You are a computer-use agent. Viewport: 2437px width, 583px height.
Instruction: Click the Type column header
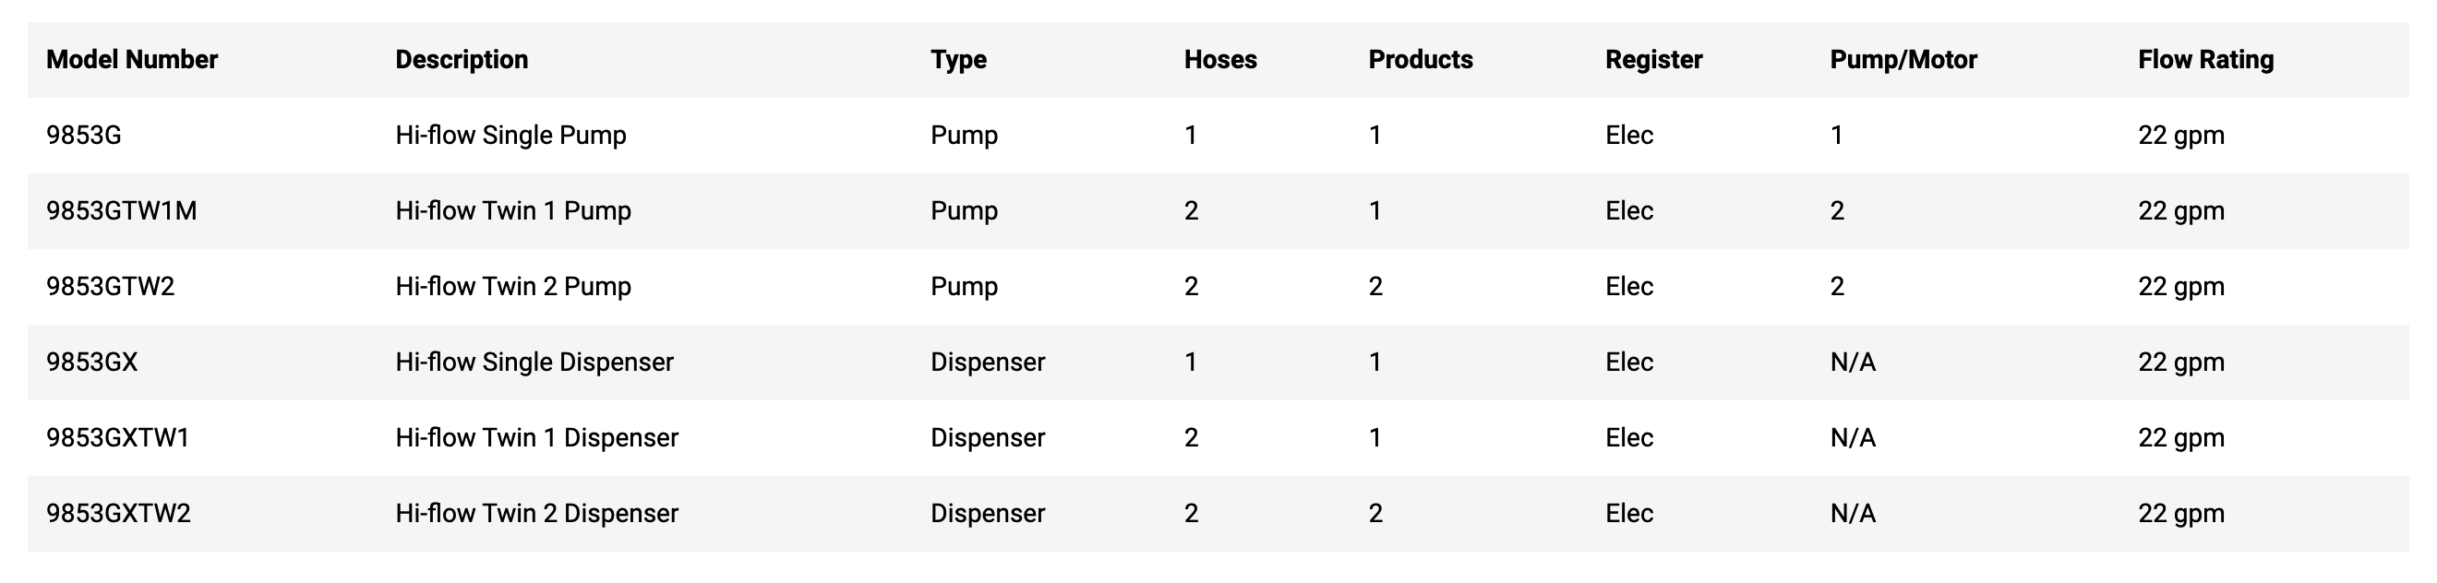click(958, 60)
